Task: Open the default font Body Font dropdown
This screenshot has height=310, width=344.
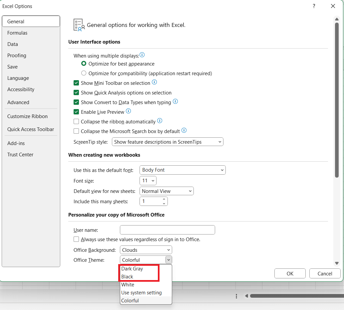Action: pyautogui.click(x=182, y=170)
